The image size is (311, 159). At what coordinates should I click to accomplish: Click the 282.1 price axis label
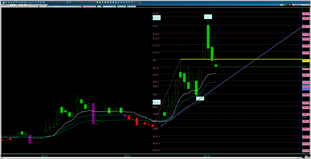(306, 26)
